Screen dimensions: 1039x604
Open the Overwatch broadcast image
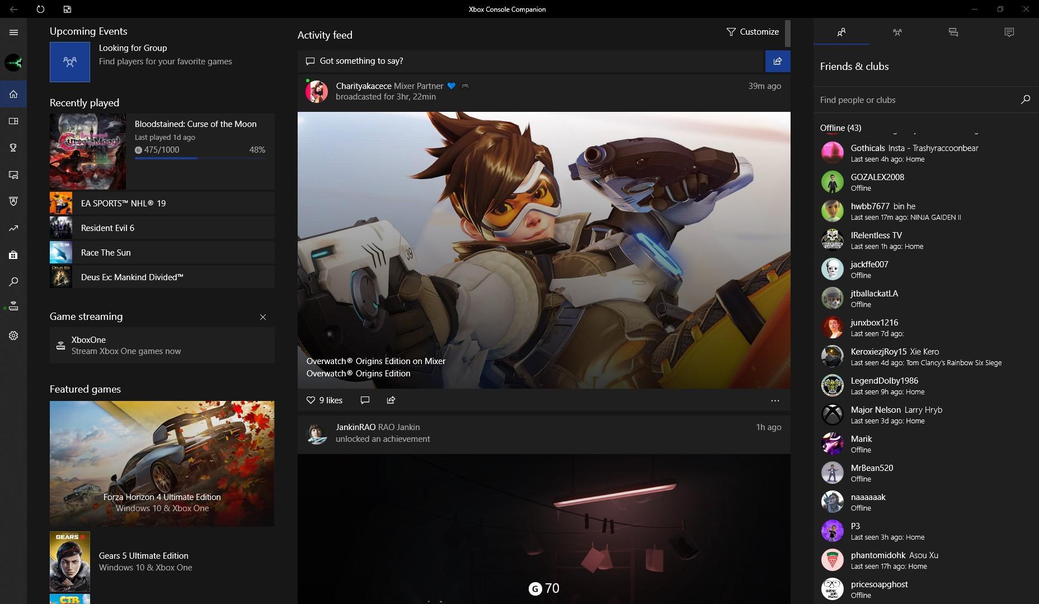coord(544,250)
